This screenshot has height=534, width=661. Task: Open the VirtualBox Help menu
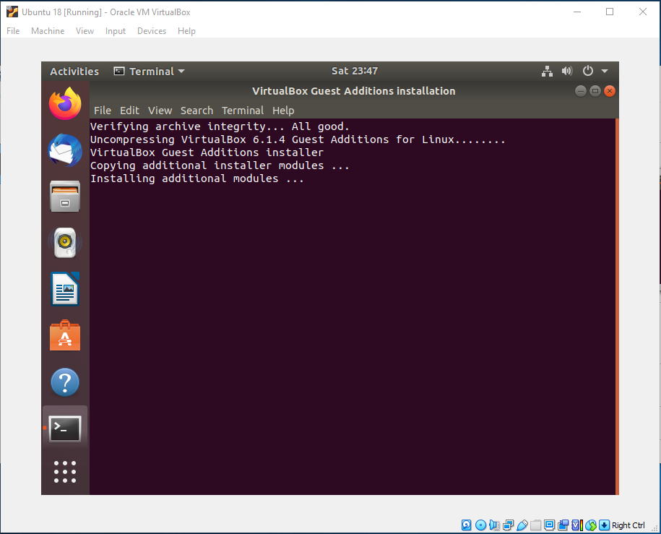pos(186,31)
